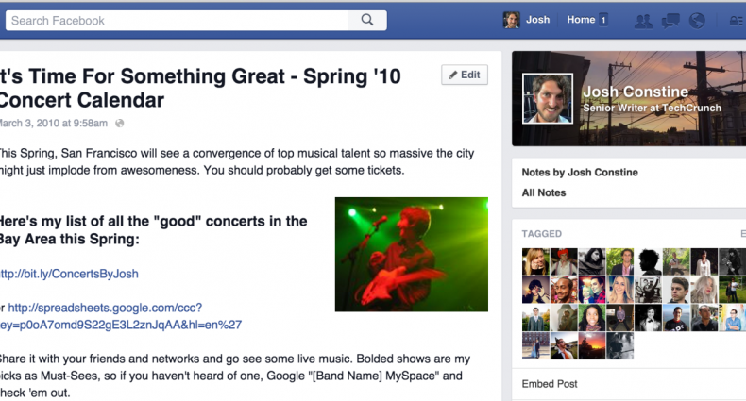Click the search magnifier button

point(367,20)
